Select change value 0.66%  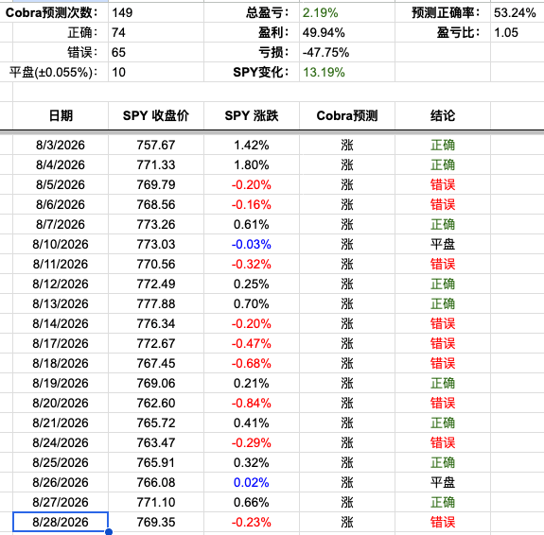pyautogui.click(x=252, y=502)
